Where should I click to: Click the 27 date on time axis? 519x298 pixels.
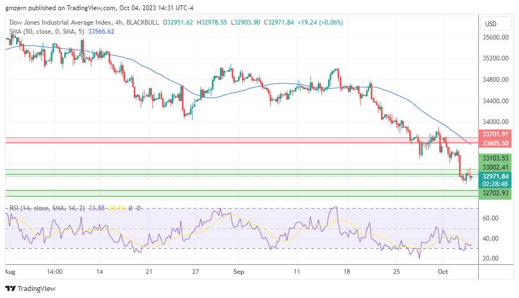(196, 272)
